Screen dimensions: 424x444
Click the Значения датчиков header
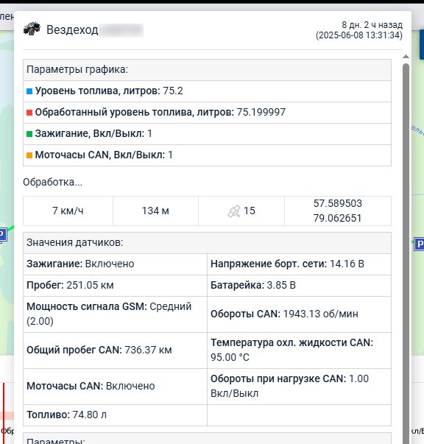click(207, 243)
